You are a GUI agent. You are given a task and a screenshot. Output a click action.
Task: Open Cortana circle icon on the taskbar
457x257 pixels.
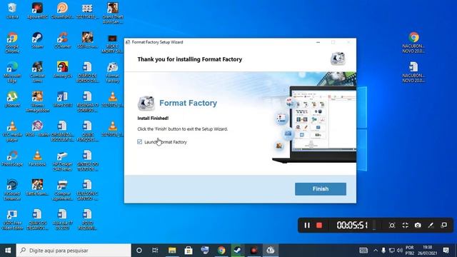[x=139, y=251]
